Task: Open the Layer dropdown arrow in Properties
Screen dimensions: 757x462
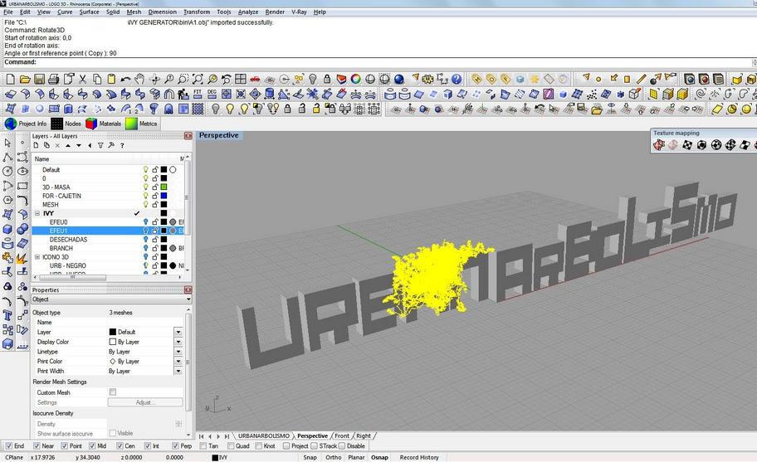Action: pyautogui.click(x=178, y=333)
